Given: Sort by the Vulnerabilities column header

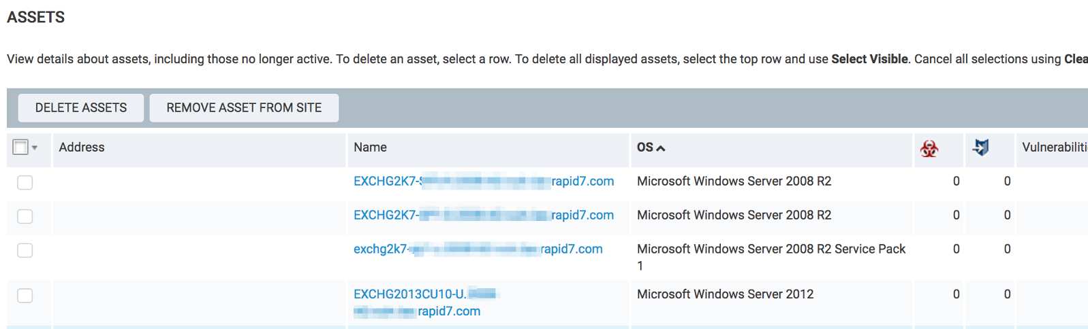Looking at the screenshot, I should 1053,148.
